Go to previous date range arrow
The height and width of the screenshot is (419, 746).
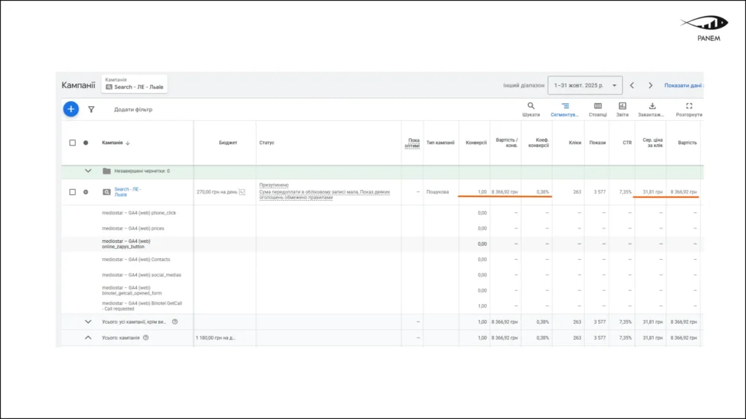(632, 86)
